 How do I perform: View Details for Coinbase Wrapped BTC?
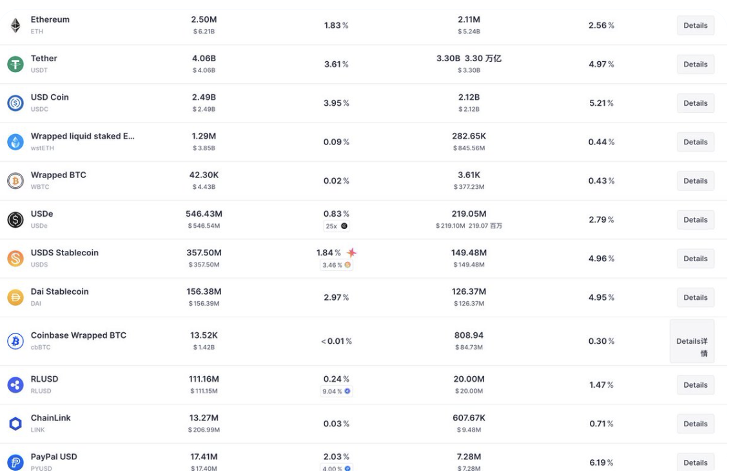point(692,341)
